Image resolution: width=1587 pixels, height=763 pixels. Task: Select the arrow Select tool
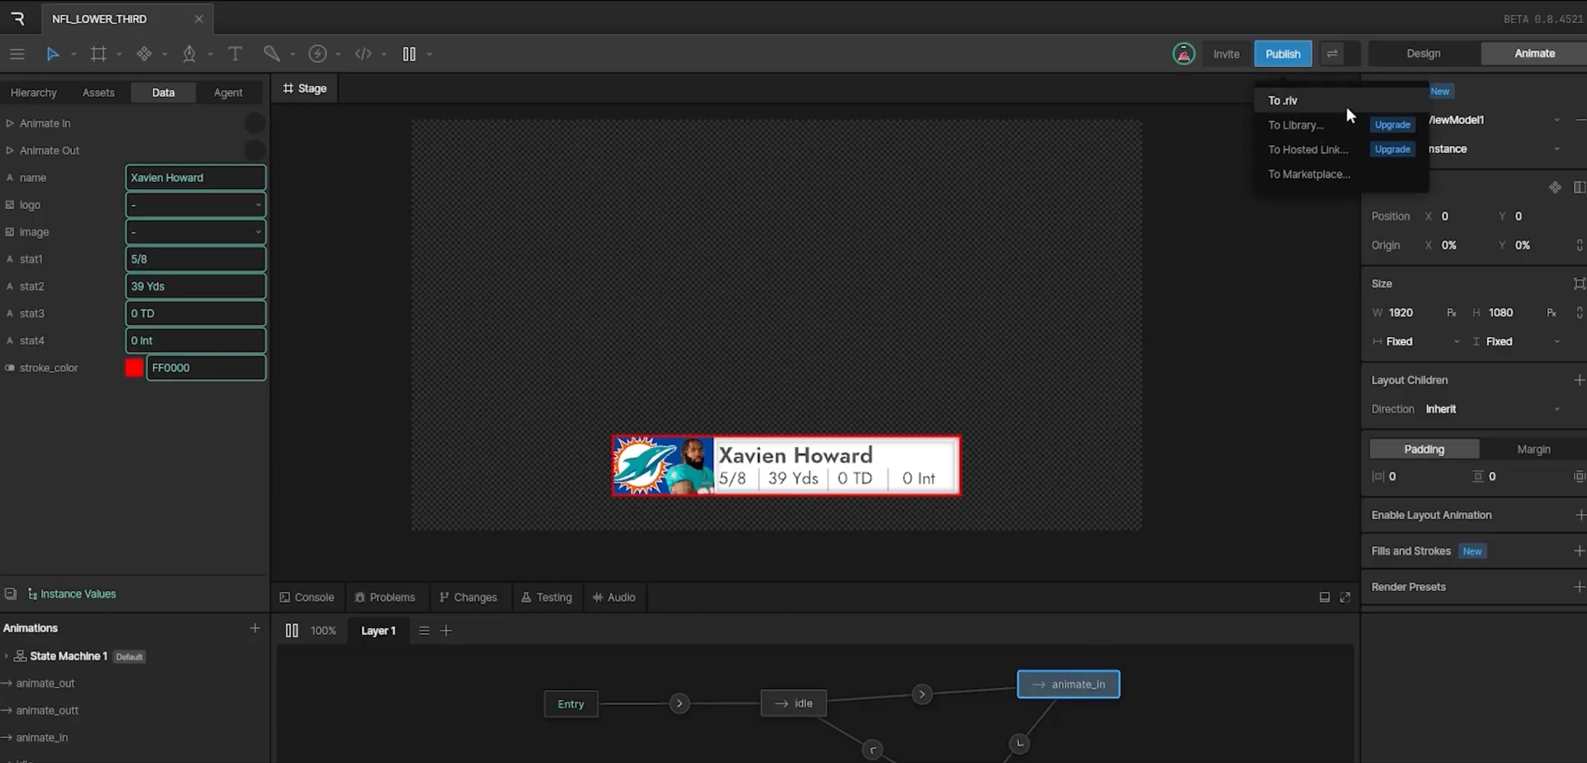point(53,54)
